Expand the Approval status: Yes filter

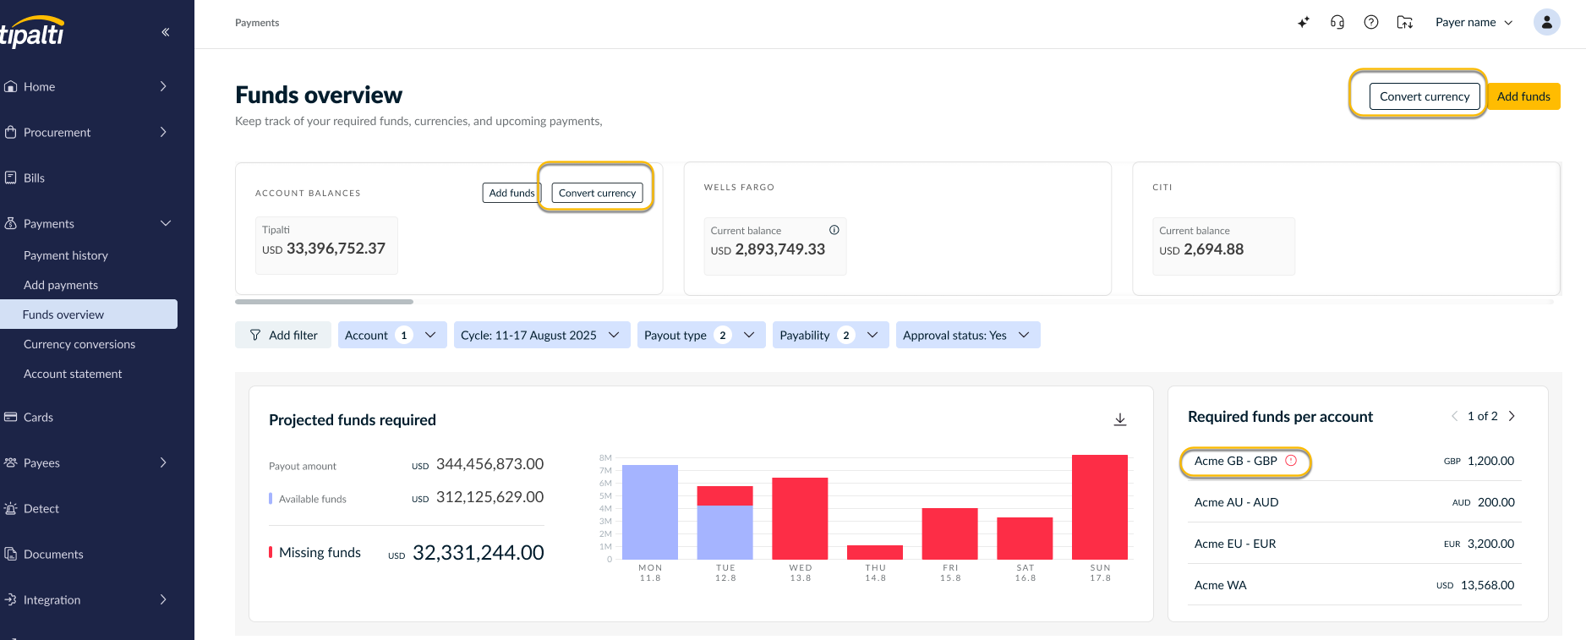pos(968,335)
